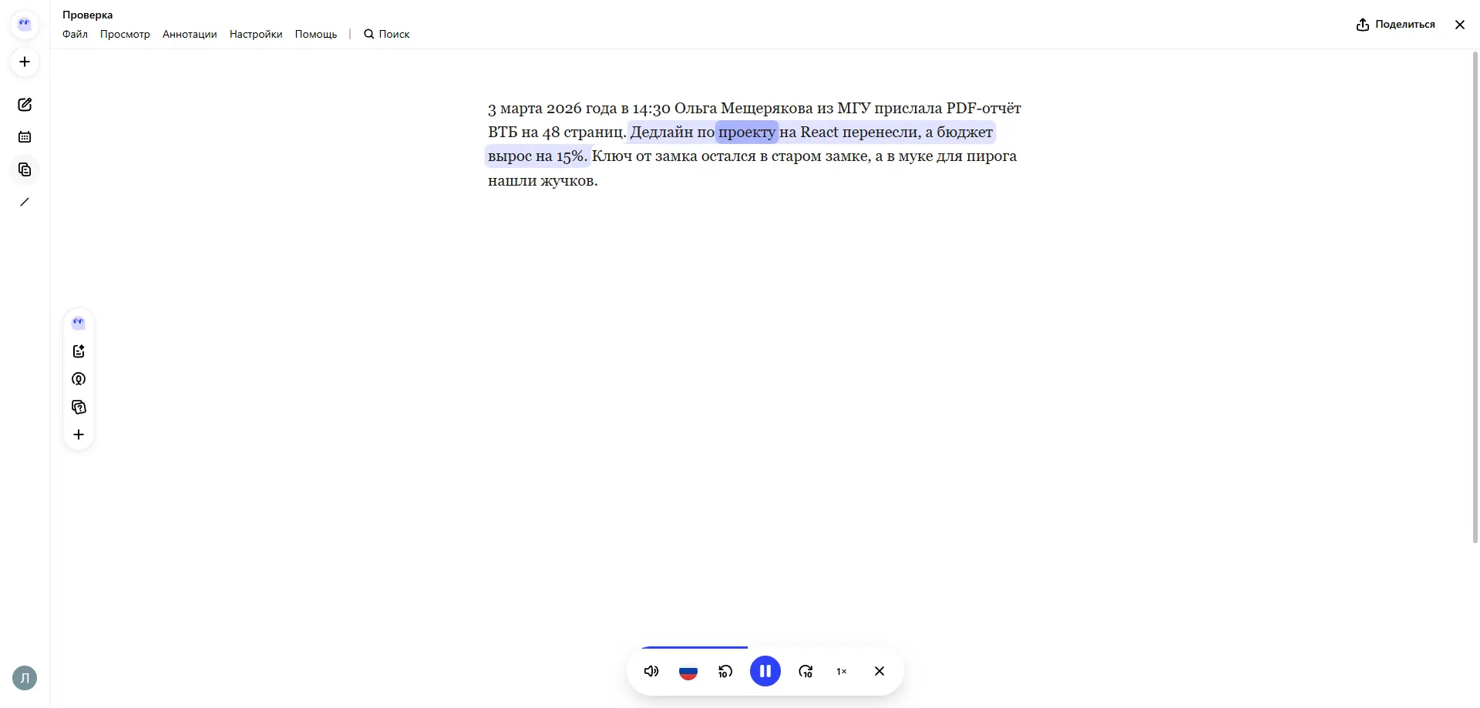Click the word жучков in the last line
1480x708 pixels.
567,181
